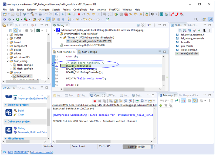The image size is (216, 156).
Task: Click the blue bug Debug icon in toolbar
Action: pos(5,19)
